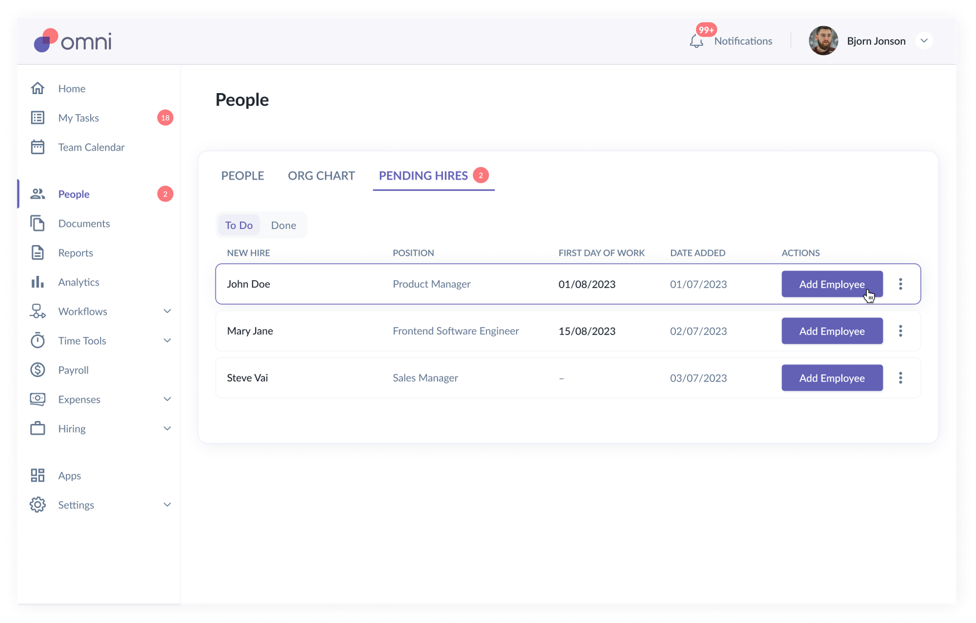Open Documents via its sidebar icon

(x=38, y=223)
